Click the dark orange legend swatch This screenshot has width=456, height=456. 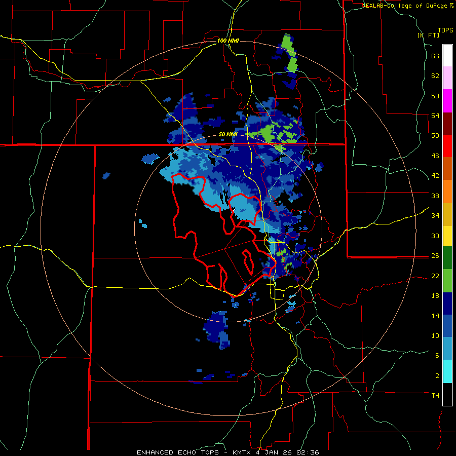tap(447, 168)
